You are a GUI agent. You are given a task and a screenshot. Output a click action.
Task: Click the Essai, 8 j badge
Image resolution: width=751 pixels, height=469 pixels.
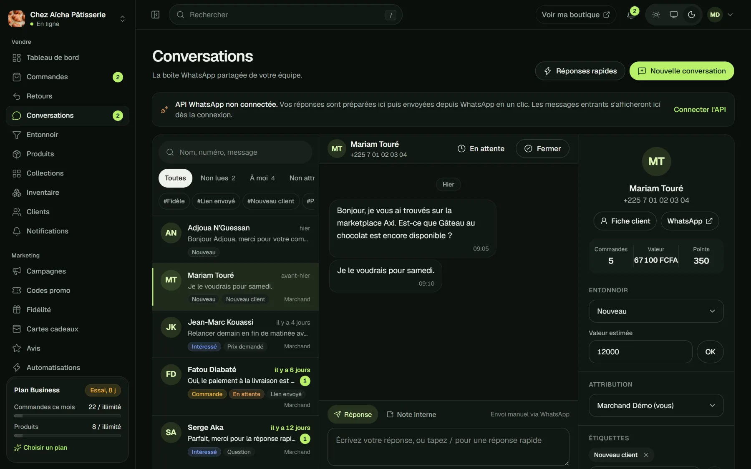point(103,390)
